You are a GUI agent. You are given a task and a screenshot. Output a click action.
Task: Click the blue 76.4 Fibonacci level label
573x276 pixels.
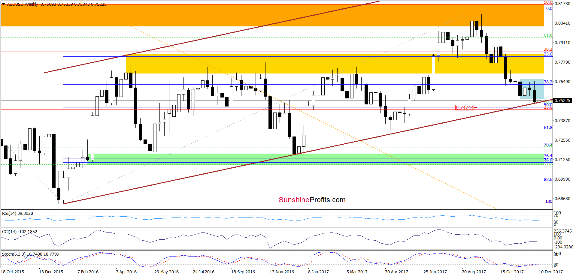point(548,156)
